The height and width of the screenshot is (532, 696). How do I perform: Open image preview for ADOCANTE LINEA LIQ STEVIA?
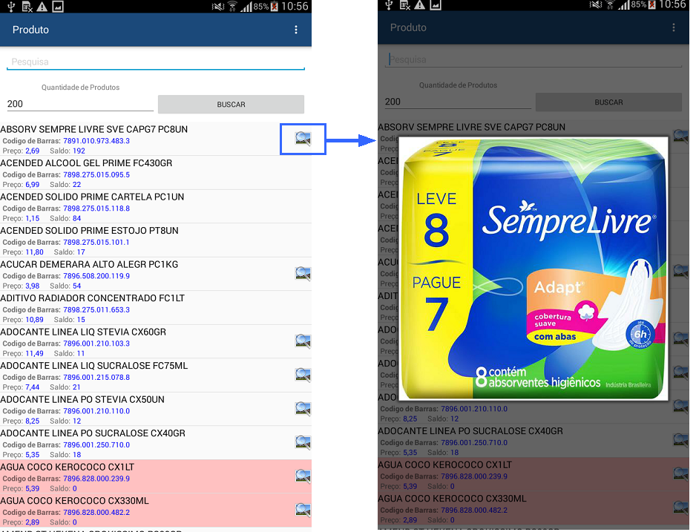tap(303, 341)
